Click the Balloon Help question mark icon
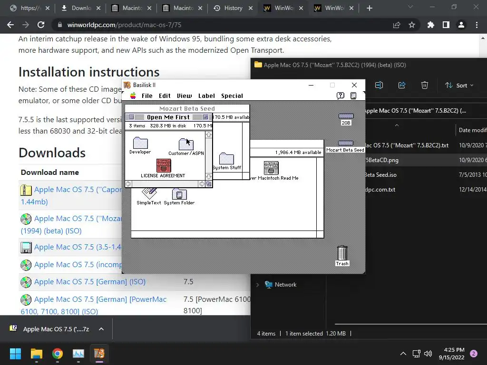Viewport: 487px width, 365px height. tap(341, 96)
